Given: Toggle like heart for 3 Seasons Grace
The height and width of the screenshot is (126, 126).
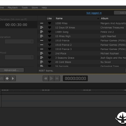Looking at the screenshot, I should tap(50, 58).
